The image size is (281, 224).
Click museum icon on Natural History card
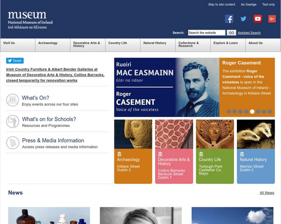tap(242, 154)
